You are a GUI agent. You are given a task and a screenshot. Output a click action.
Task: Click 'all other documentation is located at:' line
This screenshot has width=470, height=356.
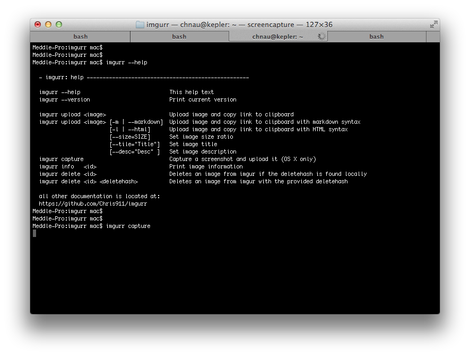point(100,196)
